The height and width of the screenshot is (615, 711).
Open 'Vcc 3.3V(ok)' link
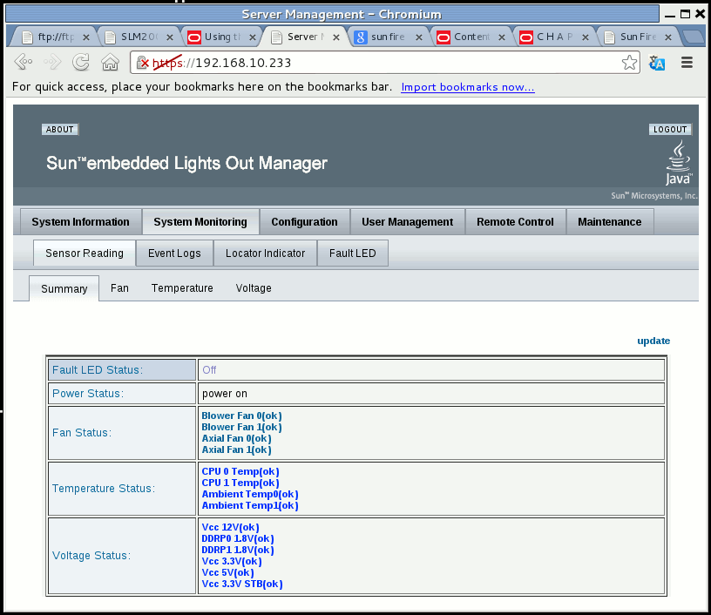232,561
